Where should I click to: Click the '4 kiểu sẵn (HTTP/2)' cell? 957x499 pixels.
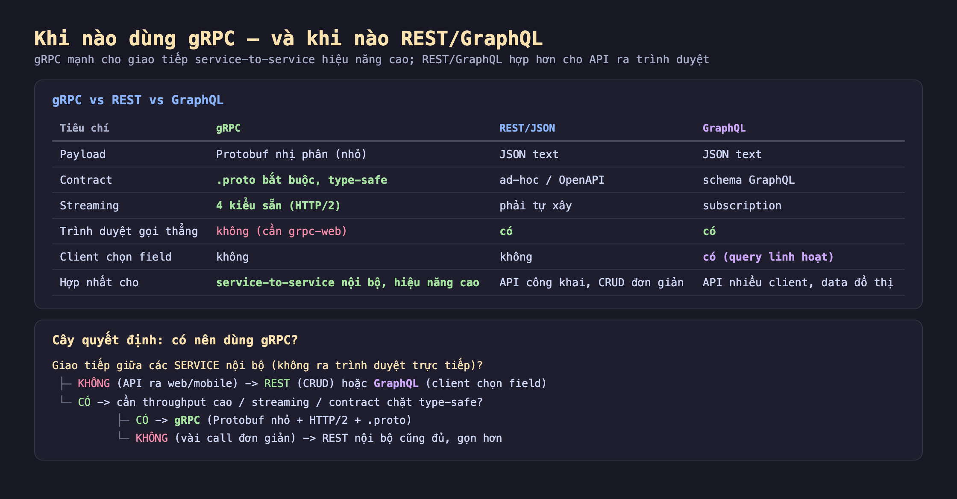click(279, 205)
